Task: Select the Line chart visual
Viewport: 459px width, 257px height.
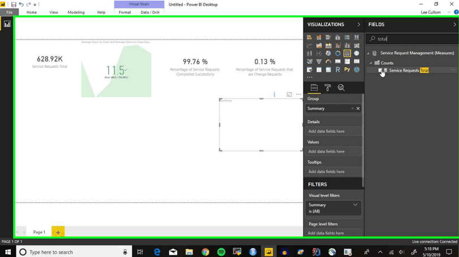Action: [310, 45]
